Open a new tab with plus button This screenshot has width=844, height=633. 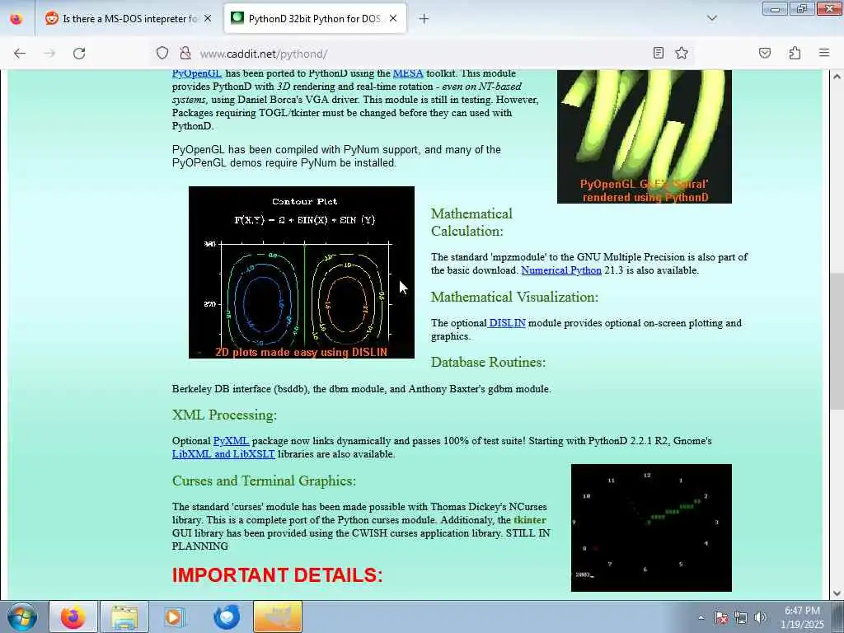click(424, 19)
